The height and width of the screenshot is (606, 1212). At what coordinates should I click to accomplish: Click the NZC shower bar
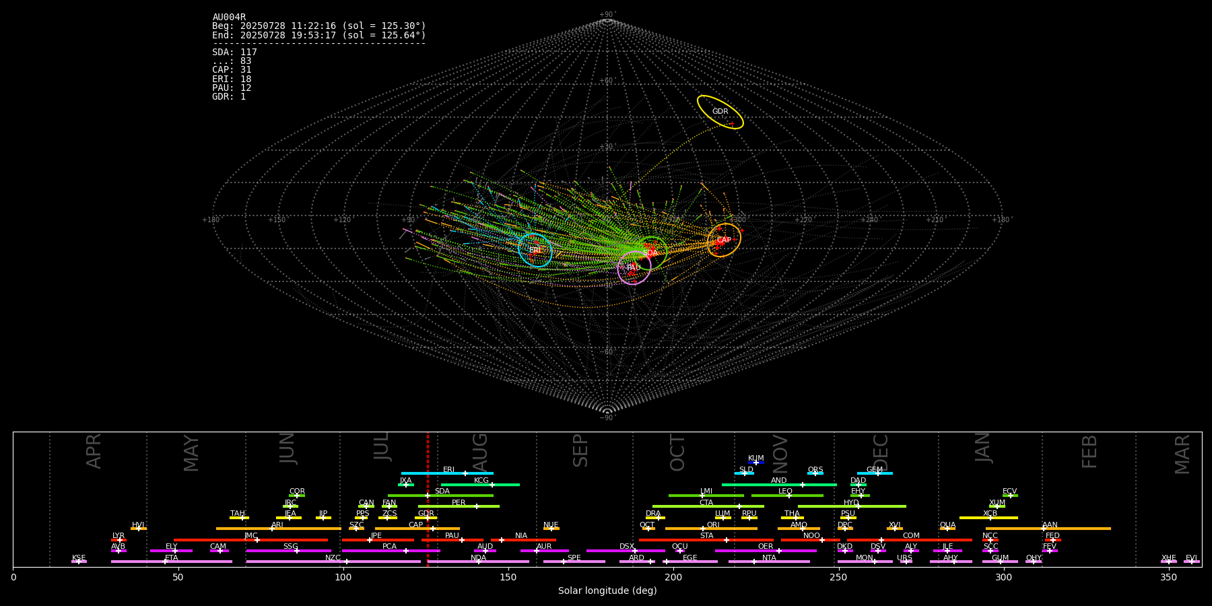333,562
